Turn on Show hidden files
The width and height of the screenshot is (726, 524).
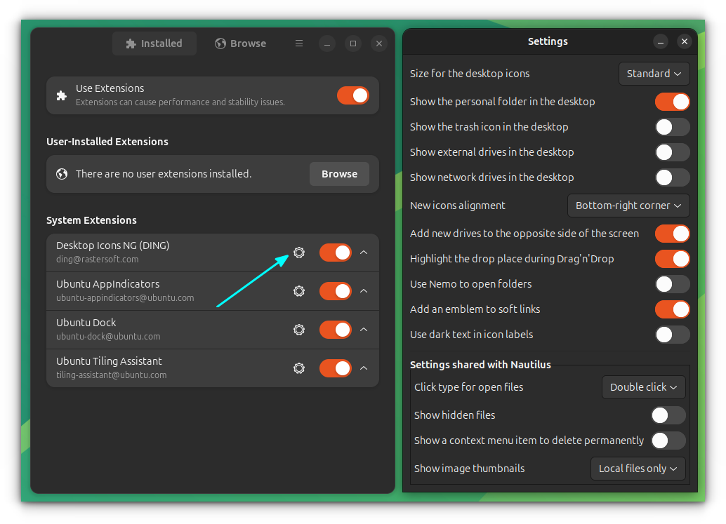pyautogui.click(x=668, y=415)
